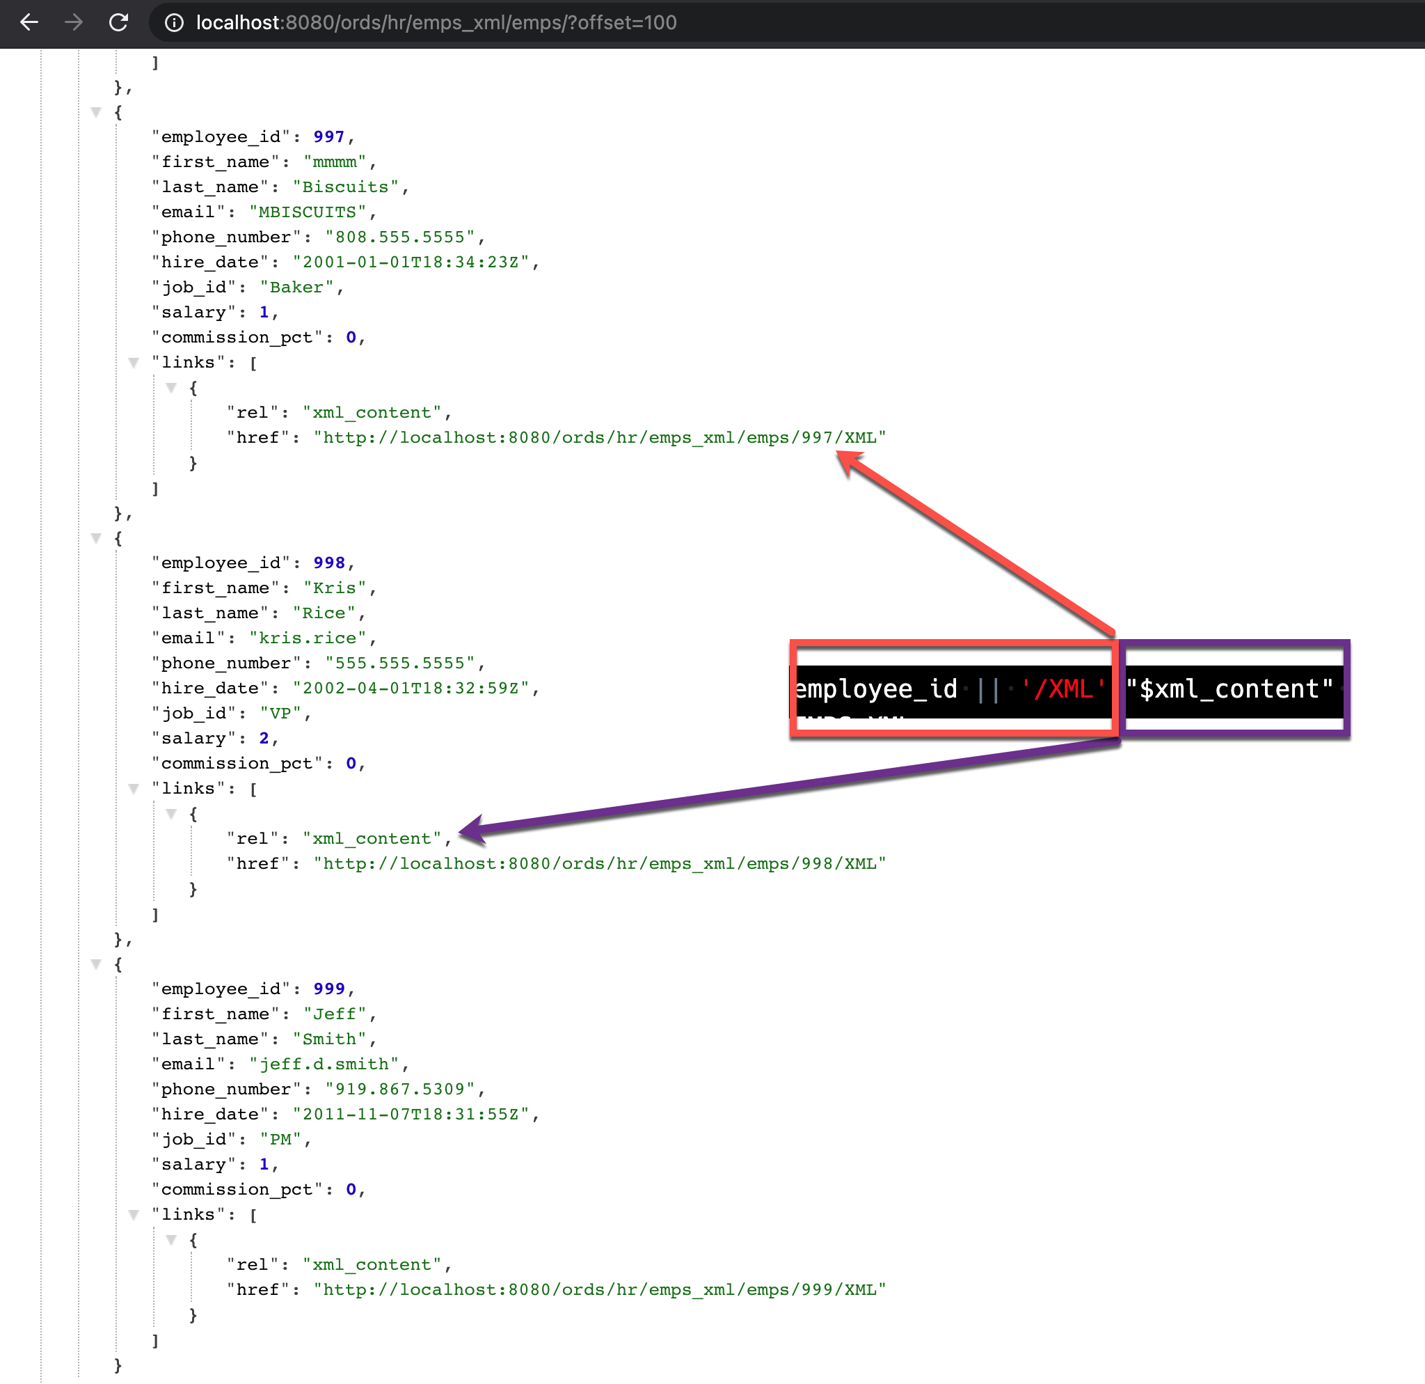Image resolution: width=1425 pixels, height=1384 pixels.
Task: Select the last_name value "Smith"
Action: tap(329, 1039)
